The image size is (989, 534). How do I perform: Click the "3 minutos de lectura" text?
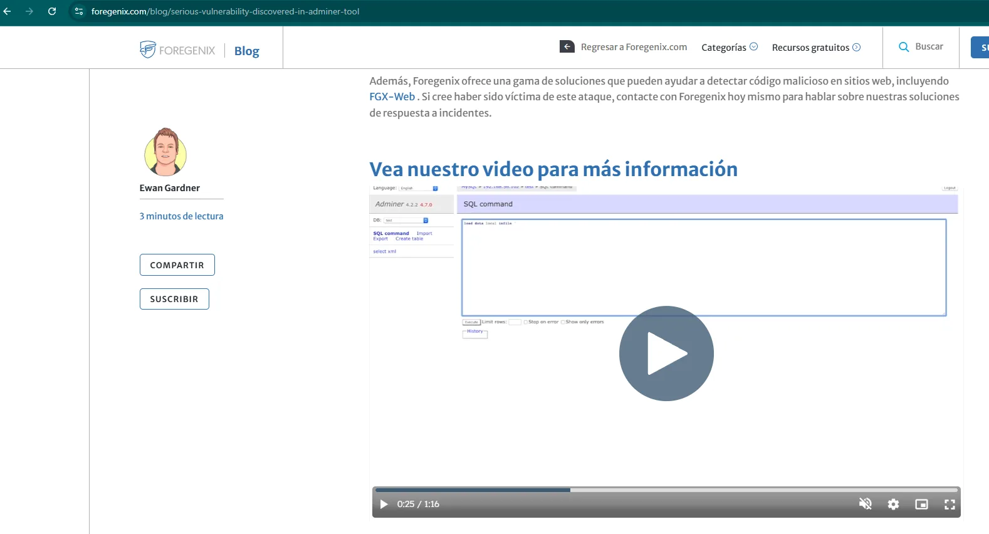pos(182,216)
